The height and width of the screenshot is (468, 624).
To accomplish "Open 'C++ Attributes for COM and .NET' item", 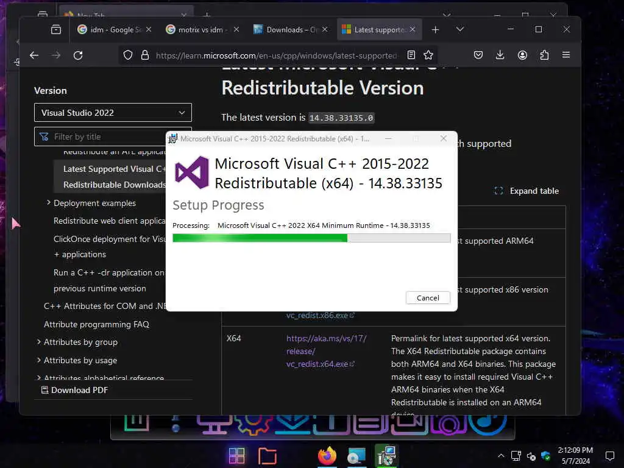I will click(x=105, y=306).
